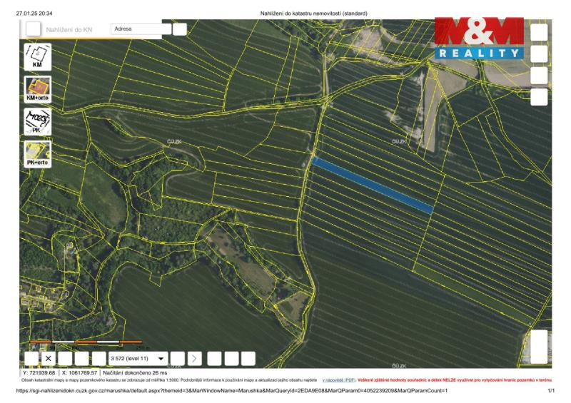The width and height of the screenshot is (571, 403).
Task: Click the X button in bottom toolbar
Action: [x=49, y=358]
